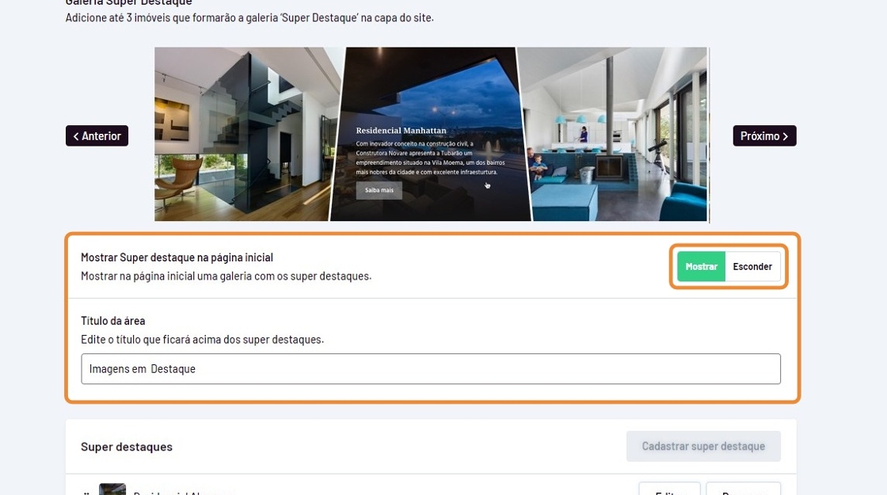Click the Saiba mais button on the slide
887x495 pixels.
tap(379, 190)
